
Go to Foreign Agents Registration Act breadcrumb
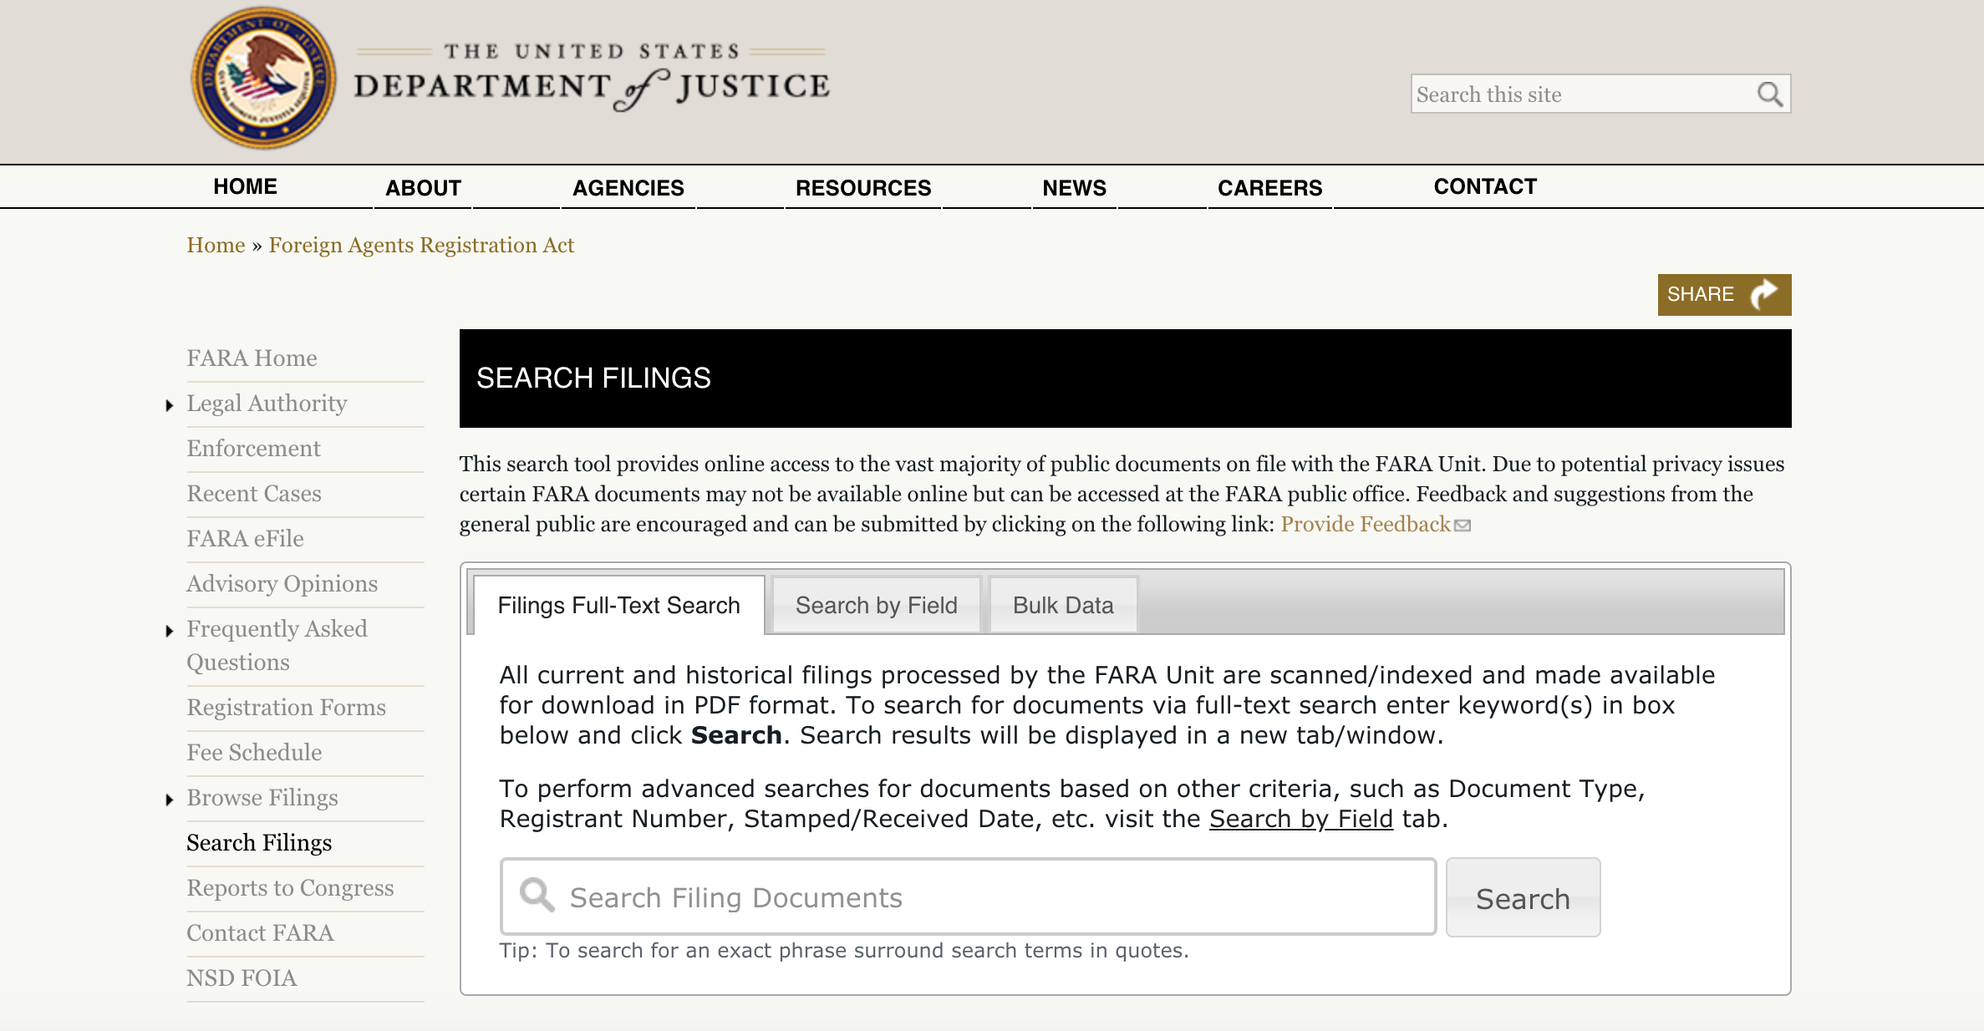421,246
